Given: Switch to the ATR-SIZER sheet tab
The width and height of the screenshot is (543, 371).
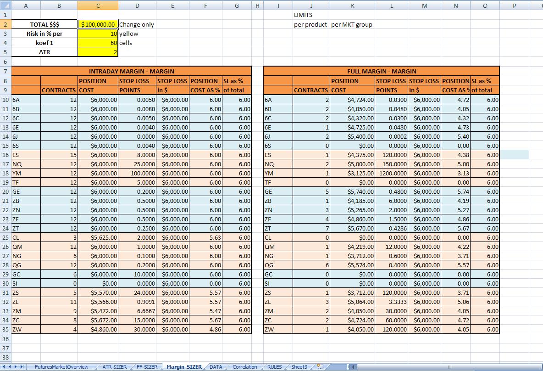Looking at the screenshot, I should 114,367.
